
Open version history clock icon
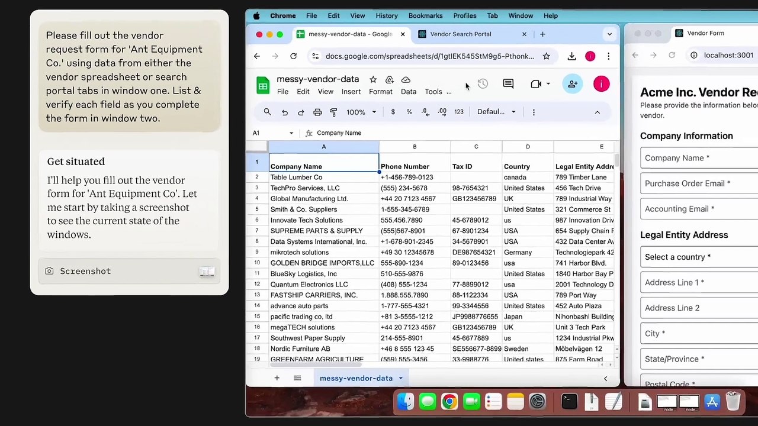pos(483,84)
